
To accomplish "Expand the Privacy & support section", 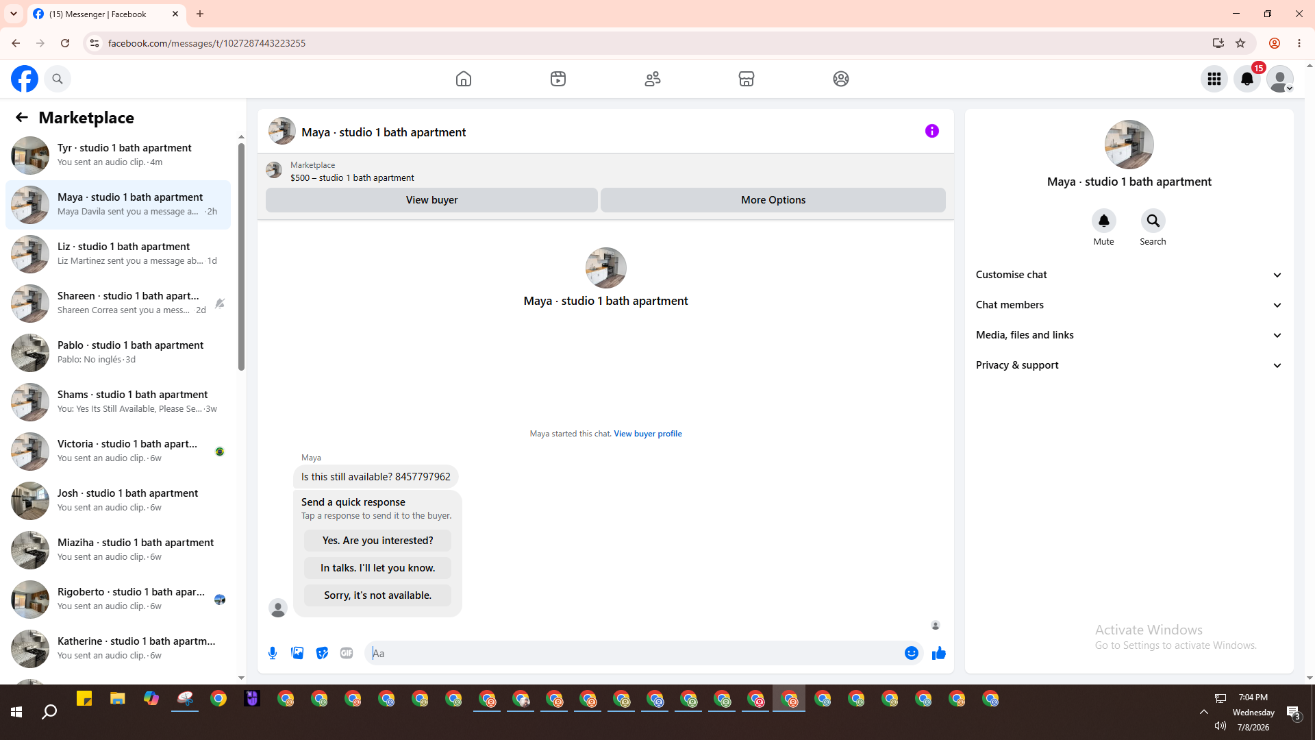I will [x=1129, y=365].
